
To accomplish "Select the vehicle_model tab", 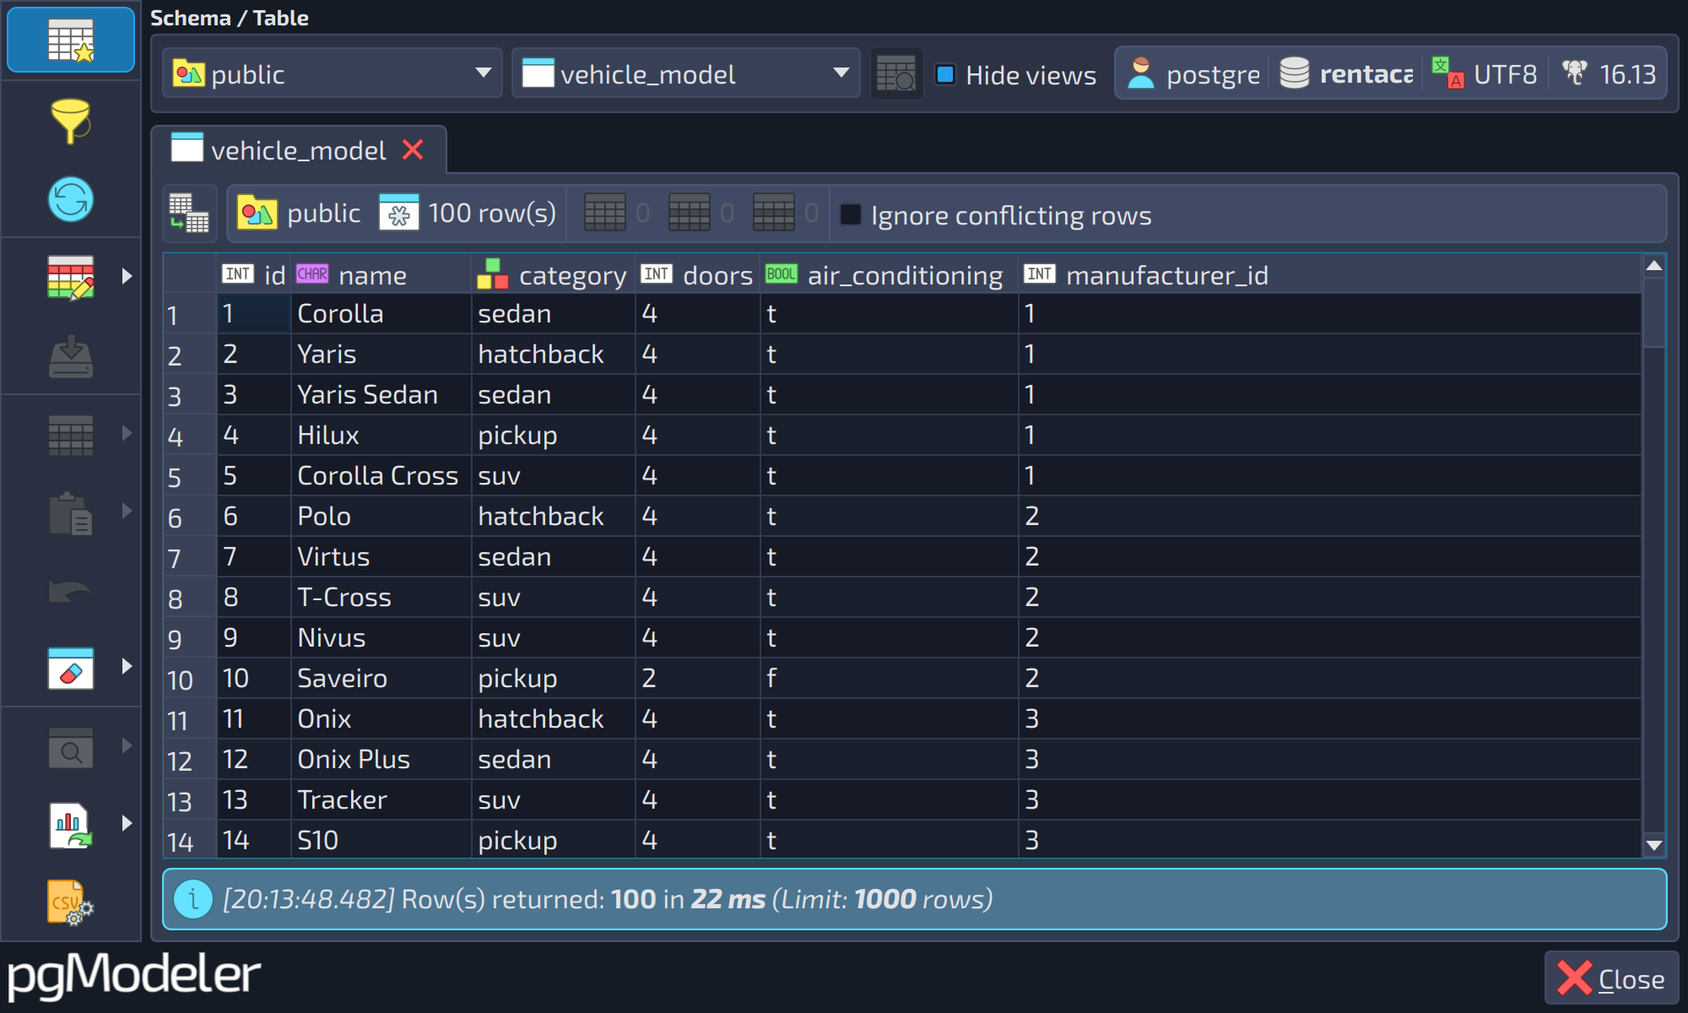I will (299, 150).
